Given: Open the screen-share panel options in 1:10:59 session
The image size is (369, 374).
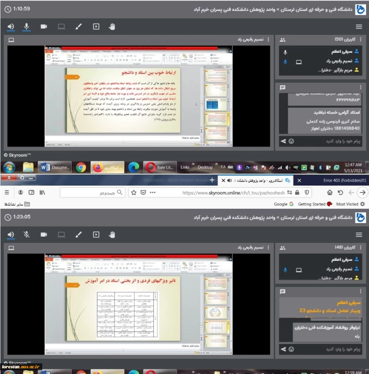Looking at the screenshot, I should coord(268,39).
